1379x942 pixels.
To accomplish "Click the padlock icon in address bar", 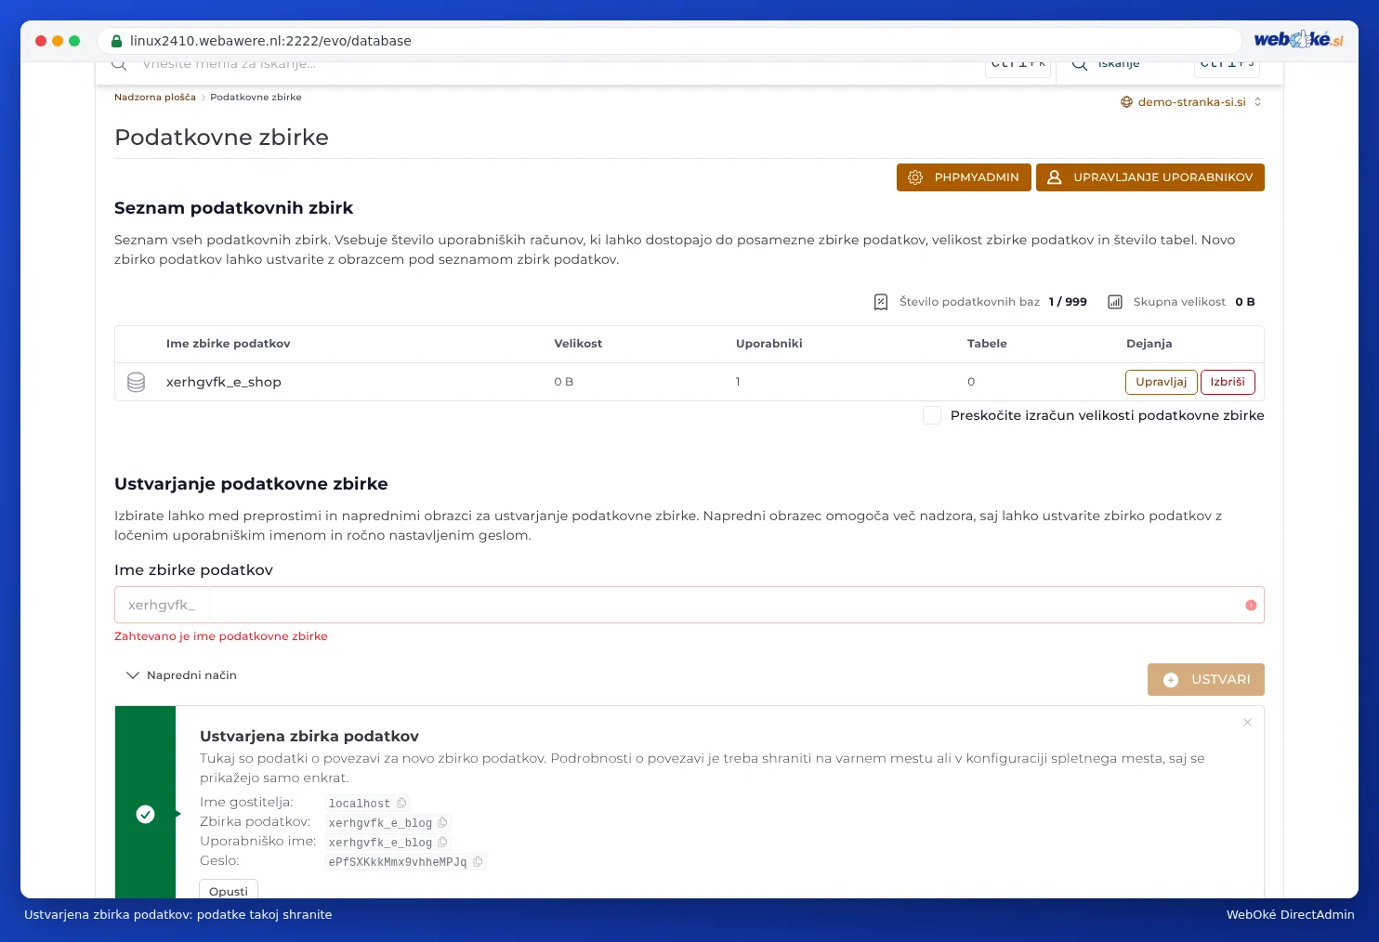I will pyautogui.click(x=116, y=41).
